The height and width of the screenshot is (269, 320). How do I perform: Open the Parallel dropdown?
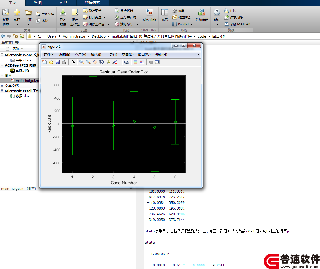(x=192, y=24)
